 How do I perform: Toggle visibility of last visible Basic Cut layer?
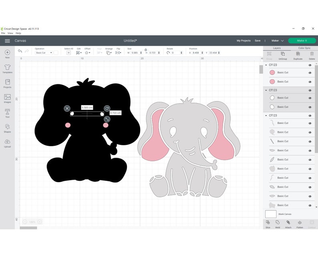tap(310, 205)
